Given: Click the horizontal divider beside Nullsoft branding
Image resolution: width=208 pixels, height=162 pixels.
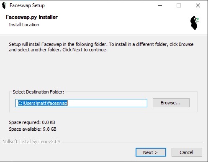Looking at the screenshot, I should (133, 142).
